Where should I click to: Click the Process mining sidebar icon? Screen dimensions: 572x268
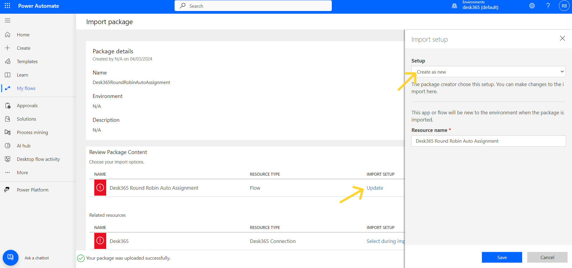pyautogui.click(x=7, y=132)
